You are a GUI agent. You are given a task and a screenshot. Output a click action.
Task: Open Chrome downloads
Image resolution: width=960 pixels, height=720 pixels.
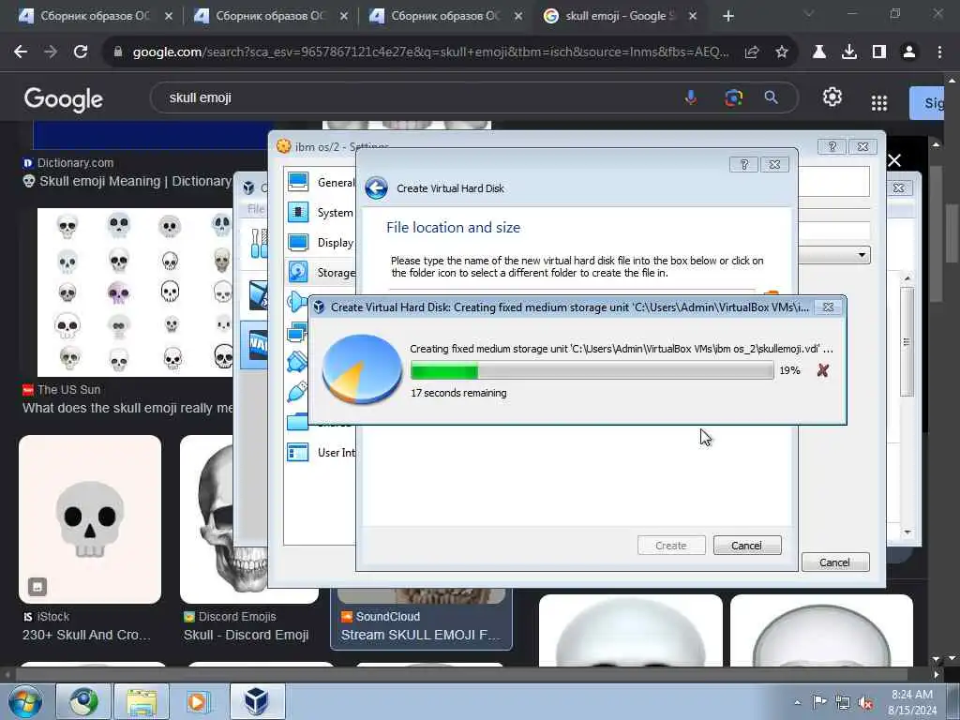[x=849, y=52]
